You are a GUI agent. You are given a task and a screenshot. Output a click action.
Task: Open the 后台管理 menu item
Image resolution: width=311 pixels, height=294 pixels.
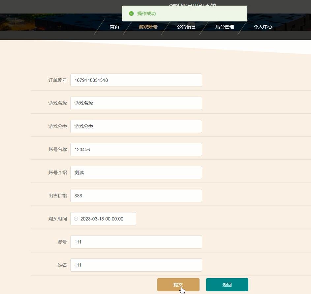tap(225, 27)
